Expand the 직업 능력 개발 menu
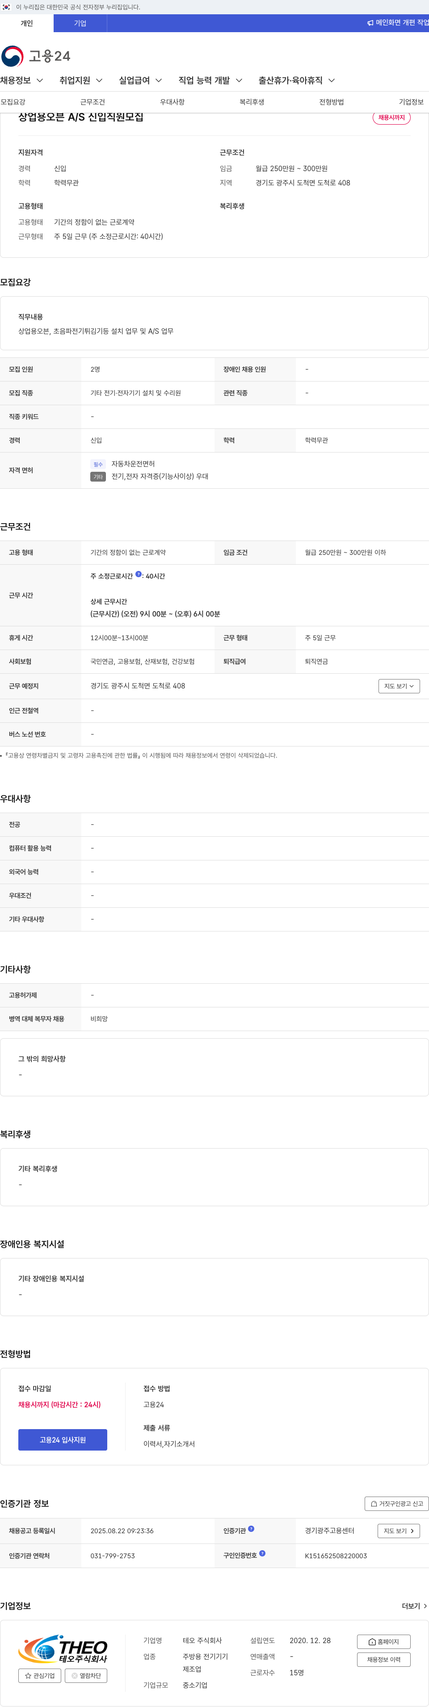429x1707 pixels. click(x=210, y=80)
